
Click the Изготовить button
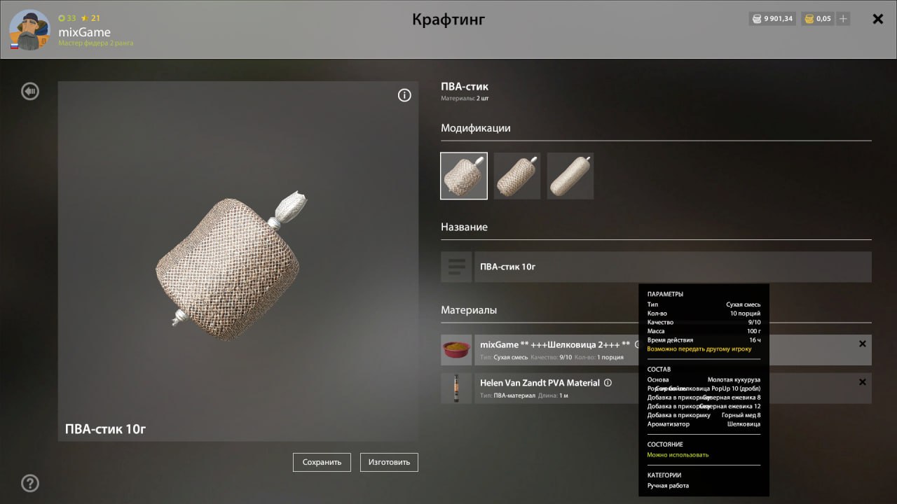click(x=389, y=462)
